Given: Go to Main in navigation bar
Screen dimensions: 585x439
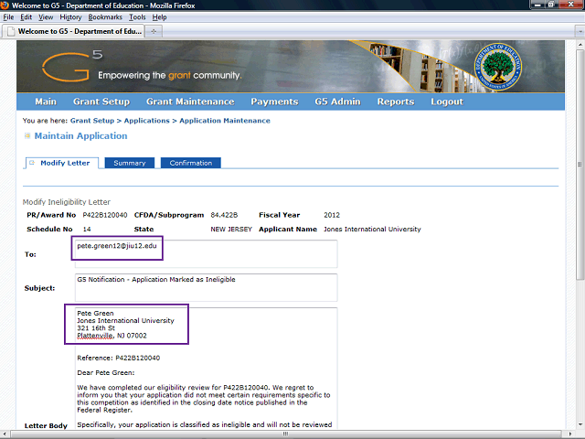Looking at the screenshot, I should pos(46,102).
